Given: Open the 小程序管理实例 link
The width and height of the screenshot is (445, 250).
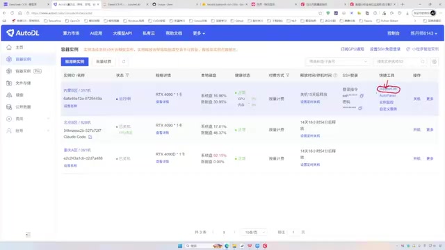Looking at the screenshot, I should pyautogui.click(x=422, y=49).
